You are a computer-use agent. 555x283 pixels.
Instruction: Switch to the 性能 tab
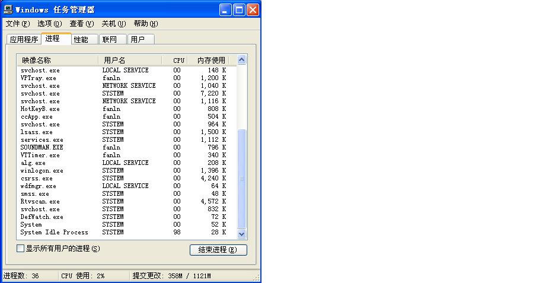85,39
